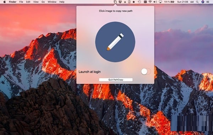Screen dimensions: 213x135
Task: Open the user menu labeled sid
Action: coord(192,2)
